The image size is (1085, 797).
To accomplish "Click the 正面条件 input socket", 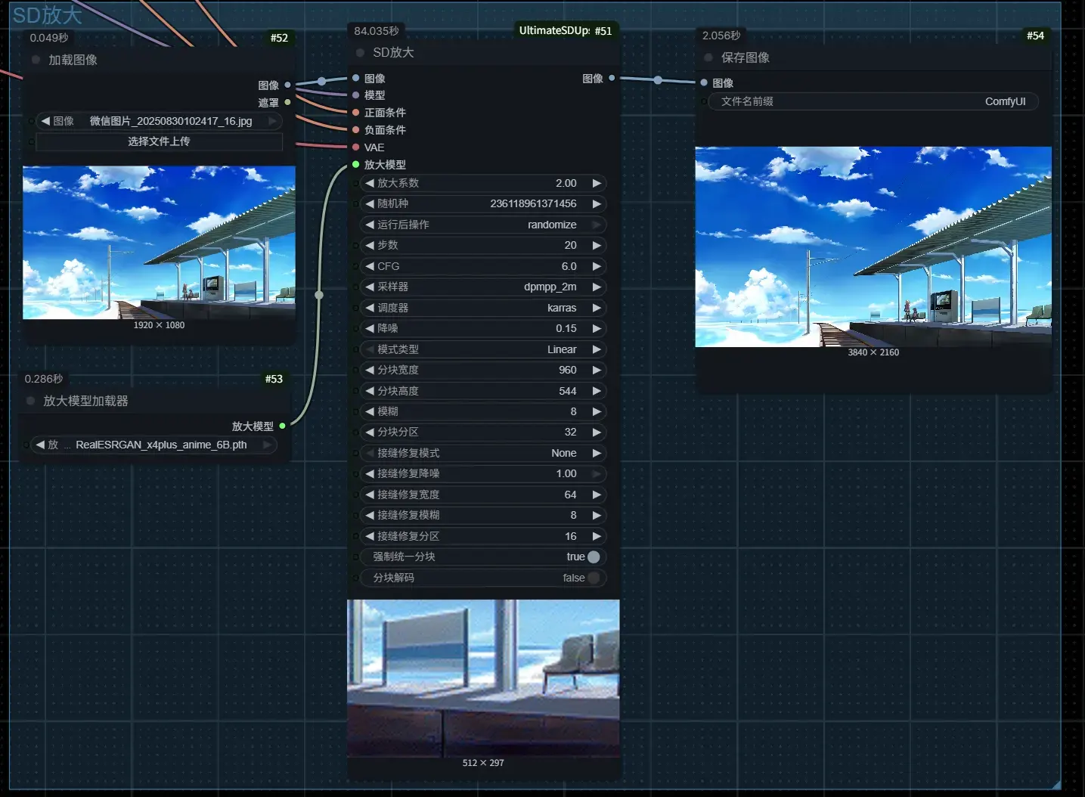I will pos(355,112).
